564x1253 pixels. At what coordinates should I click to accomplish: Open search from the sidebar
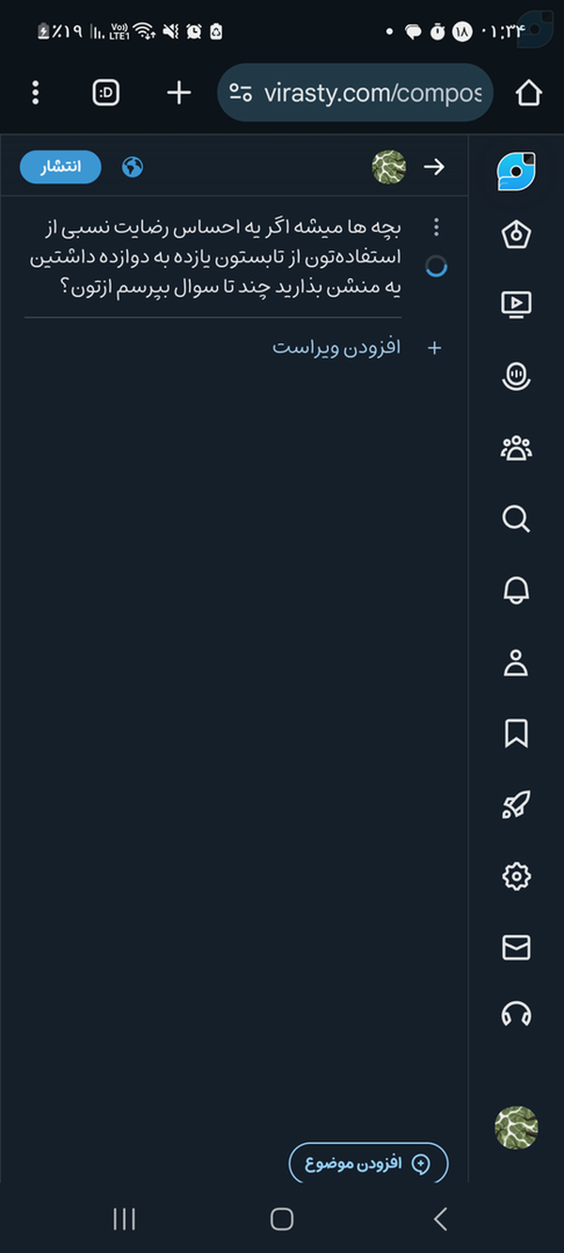tap(515, 519)
